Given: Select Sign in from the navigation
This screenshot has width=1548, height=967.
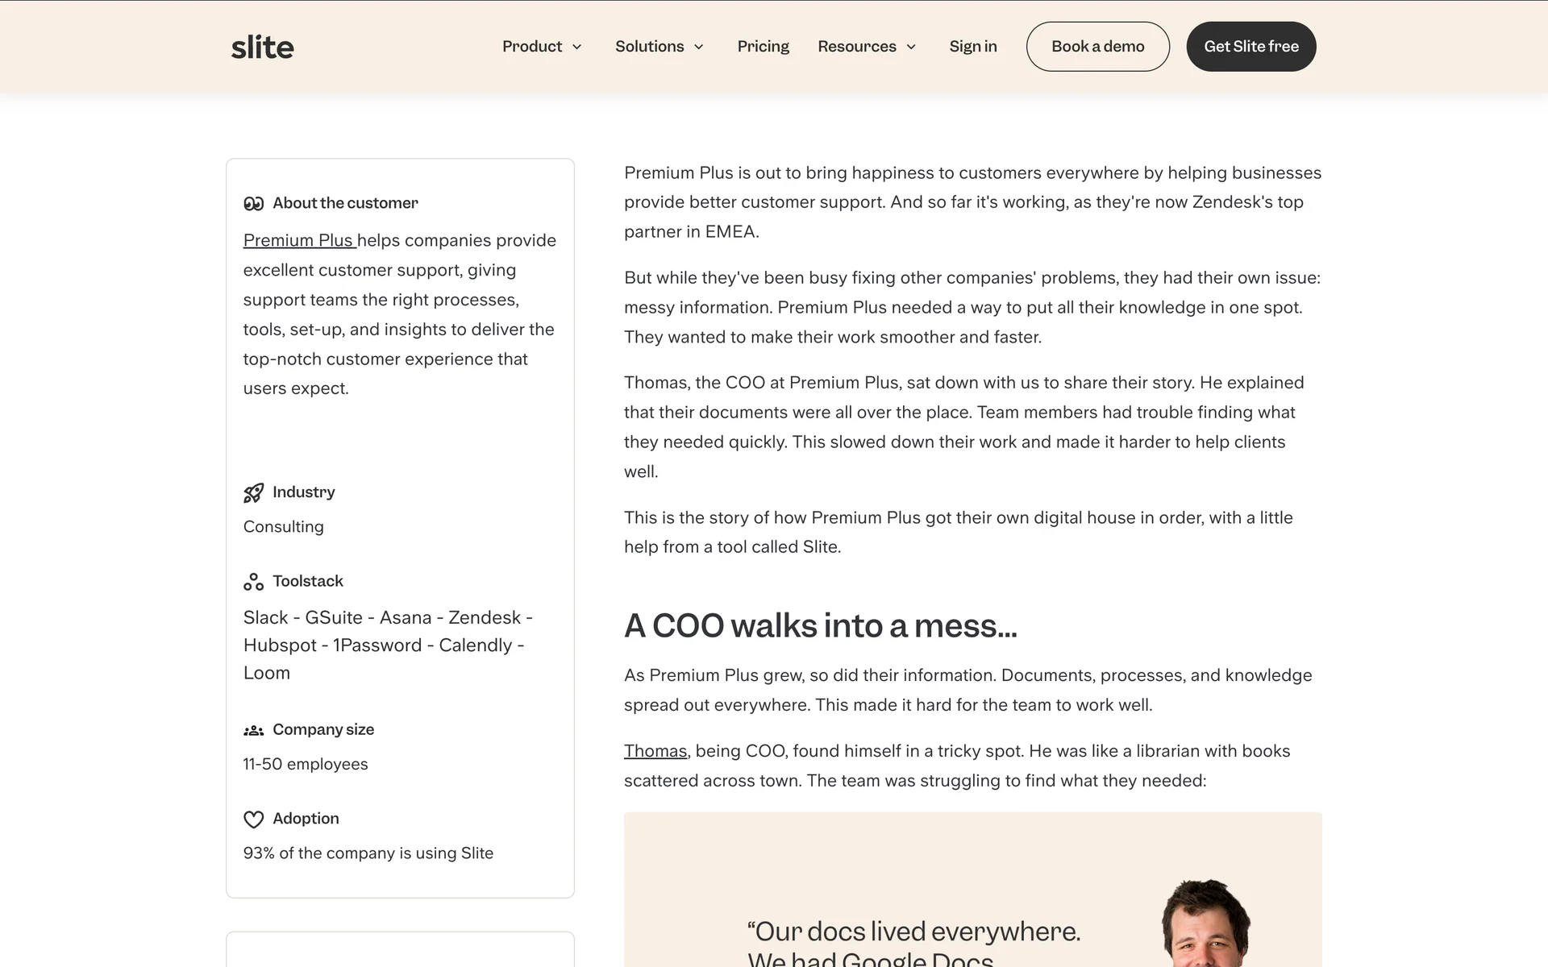Looking at the screenshot, I should [x=973, y=47].
